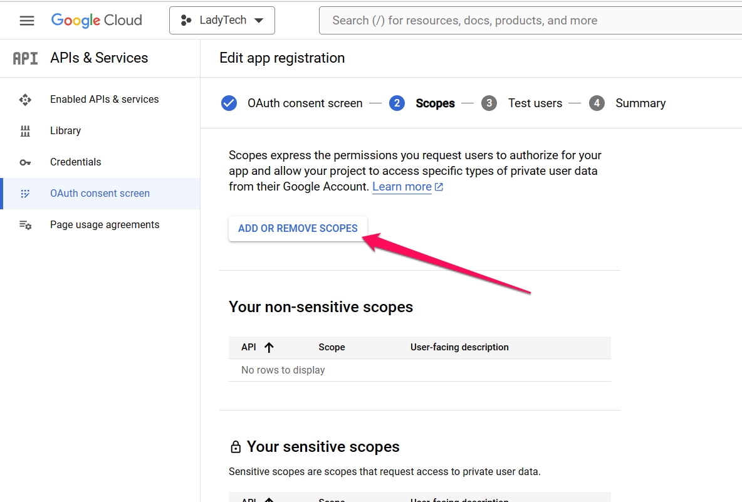Click the Scope column header
Viewport: 742px width, 502px height.
tap(332, 347)
